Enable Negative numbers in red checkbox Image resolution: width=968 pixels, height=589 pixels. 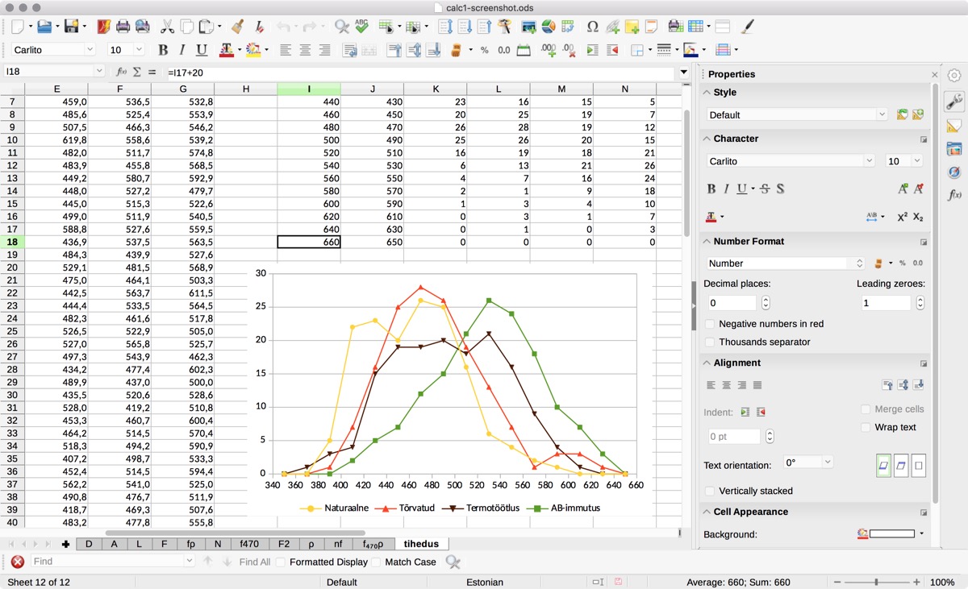point(711,324)
